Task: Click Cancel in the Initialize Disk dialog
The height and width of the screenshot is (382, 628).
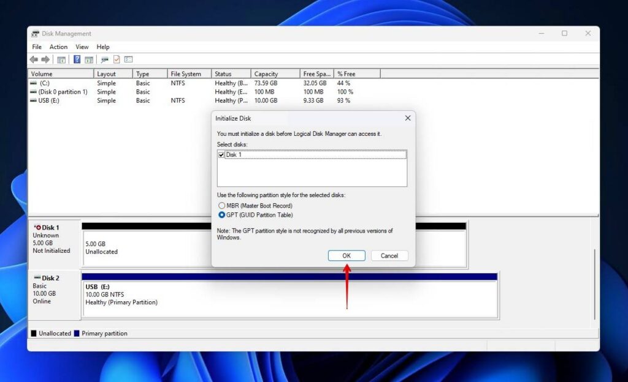Action: pyautogui.click(x=389, y=255)
